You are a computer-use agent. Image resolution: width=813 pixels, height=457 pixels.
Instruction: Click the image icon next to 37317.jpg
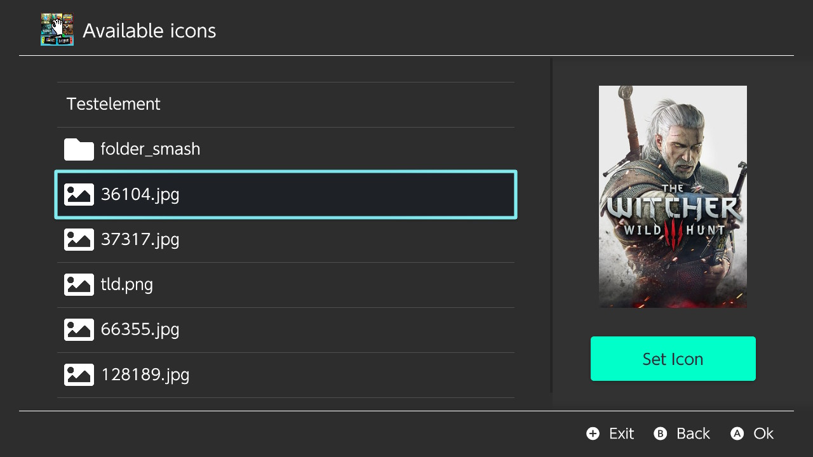coord(79,239)
